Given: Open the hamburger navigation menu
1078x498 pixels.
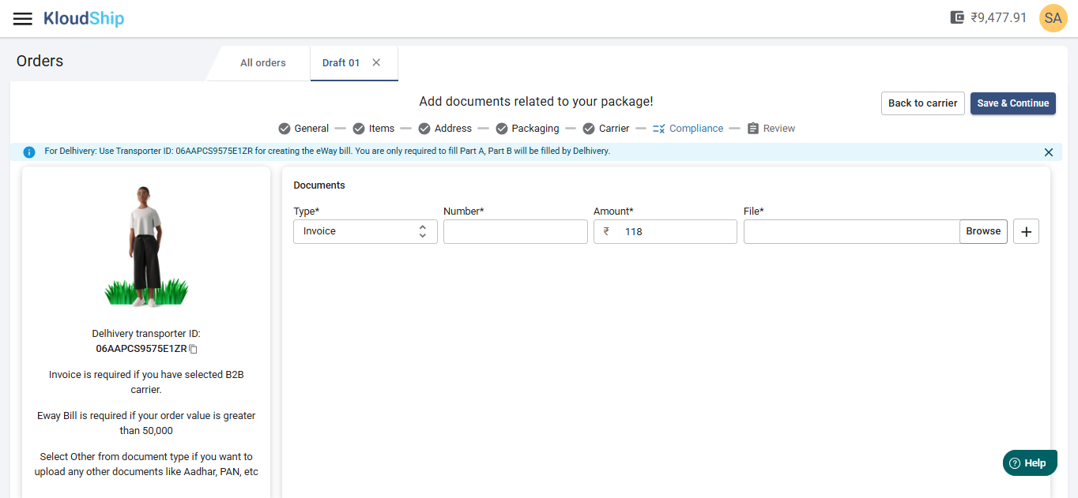Looking at the screenshot, I should click(x=23, y=18).
